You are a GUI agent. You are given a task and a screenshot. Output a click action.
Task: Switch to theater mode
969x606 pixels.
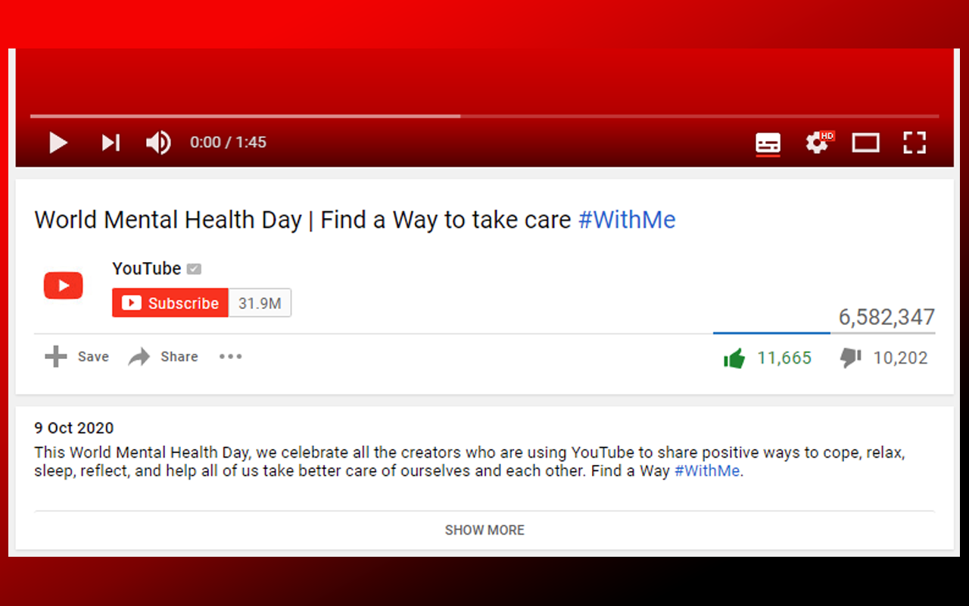coord(866,142)
